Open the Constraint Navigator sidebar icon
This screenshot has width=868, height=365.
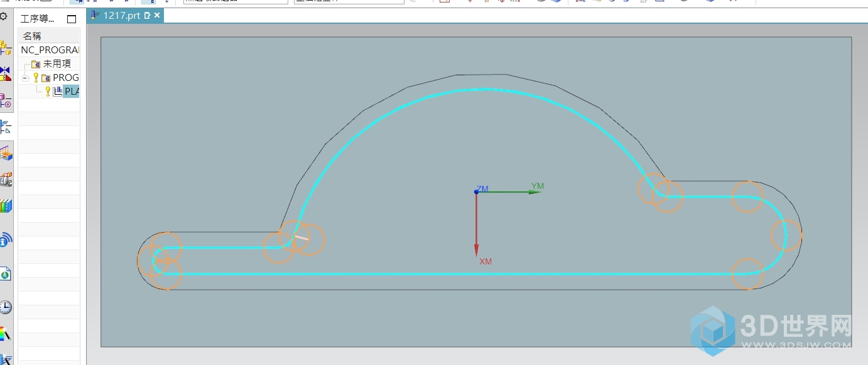click(x=6, y=74)
